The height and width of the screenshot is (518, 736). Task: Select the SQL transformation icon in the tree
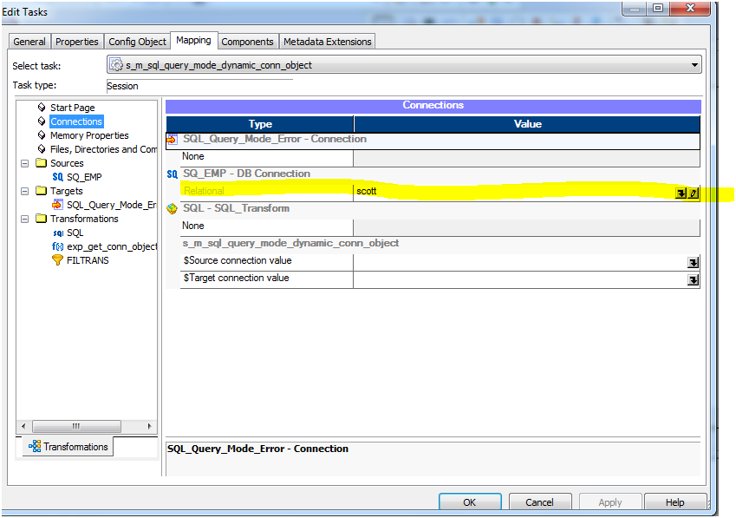59,232
